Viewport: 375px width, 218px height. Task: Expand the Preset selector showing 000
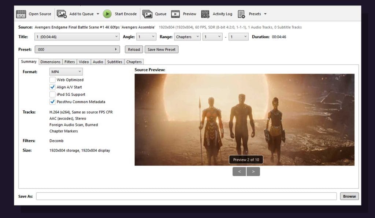77,49
